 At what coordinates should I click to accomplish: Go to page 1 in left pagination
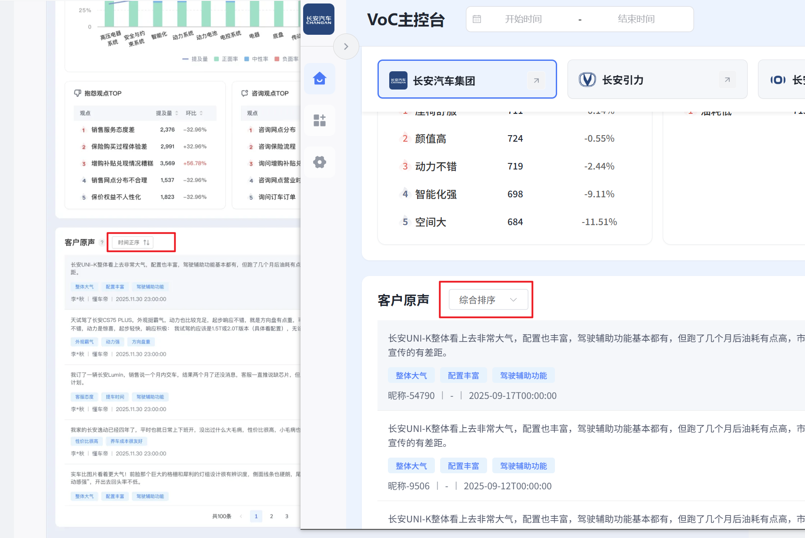pyautogui.click(x=256, y=516)
